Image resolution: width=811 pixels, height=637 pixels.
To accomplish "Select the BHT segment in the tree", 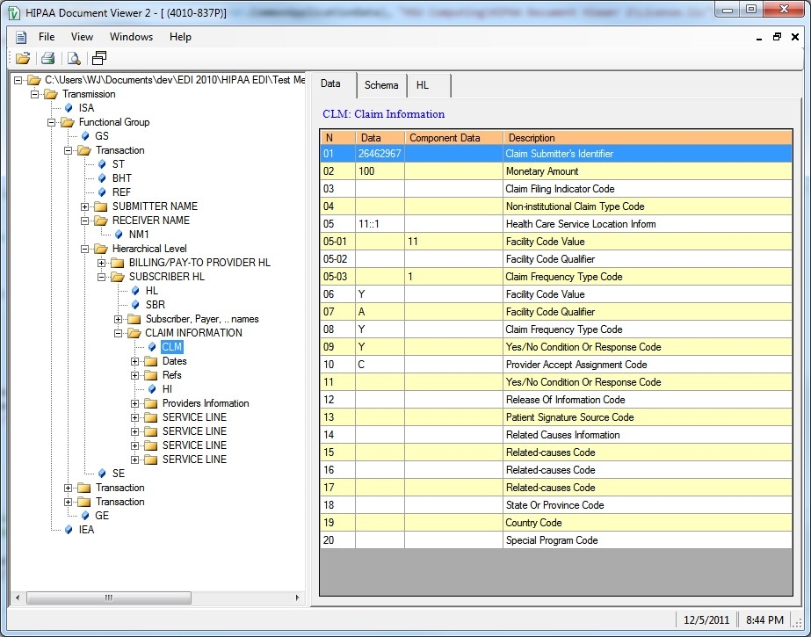I will tap(121, 178).
